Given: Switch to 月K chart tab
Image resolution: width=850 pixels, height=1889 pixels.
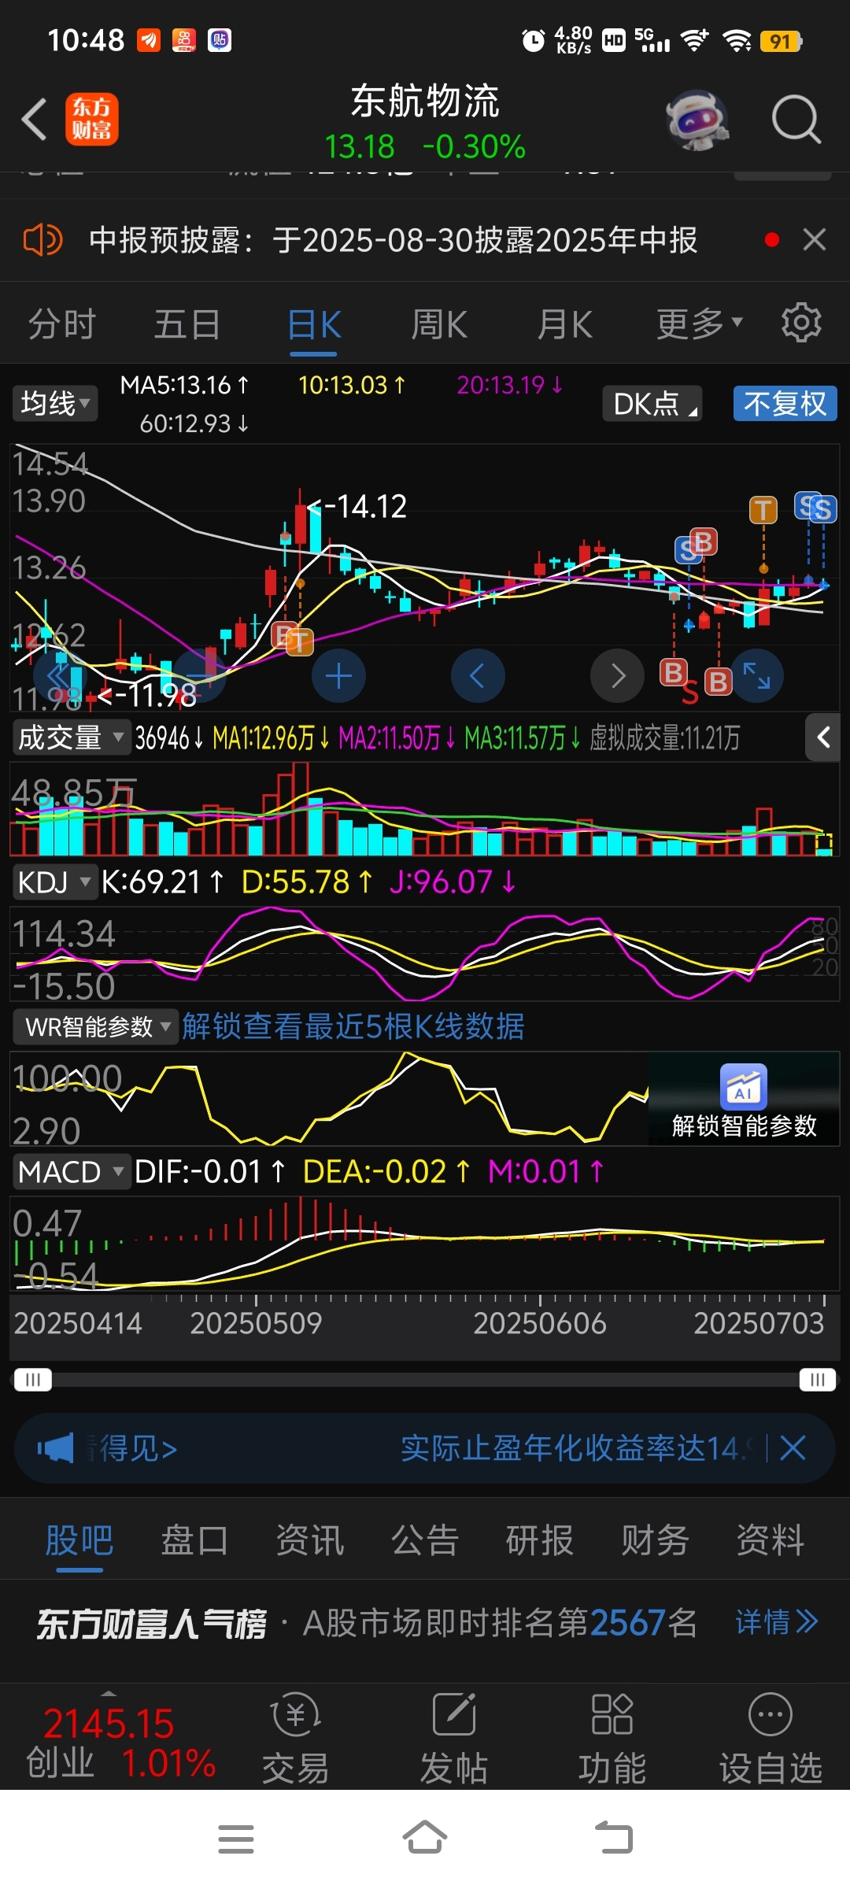Looking at the screenshot, I should click(564, 323).
